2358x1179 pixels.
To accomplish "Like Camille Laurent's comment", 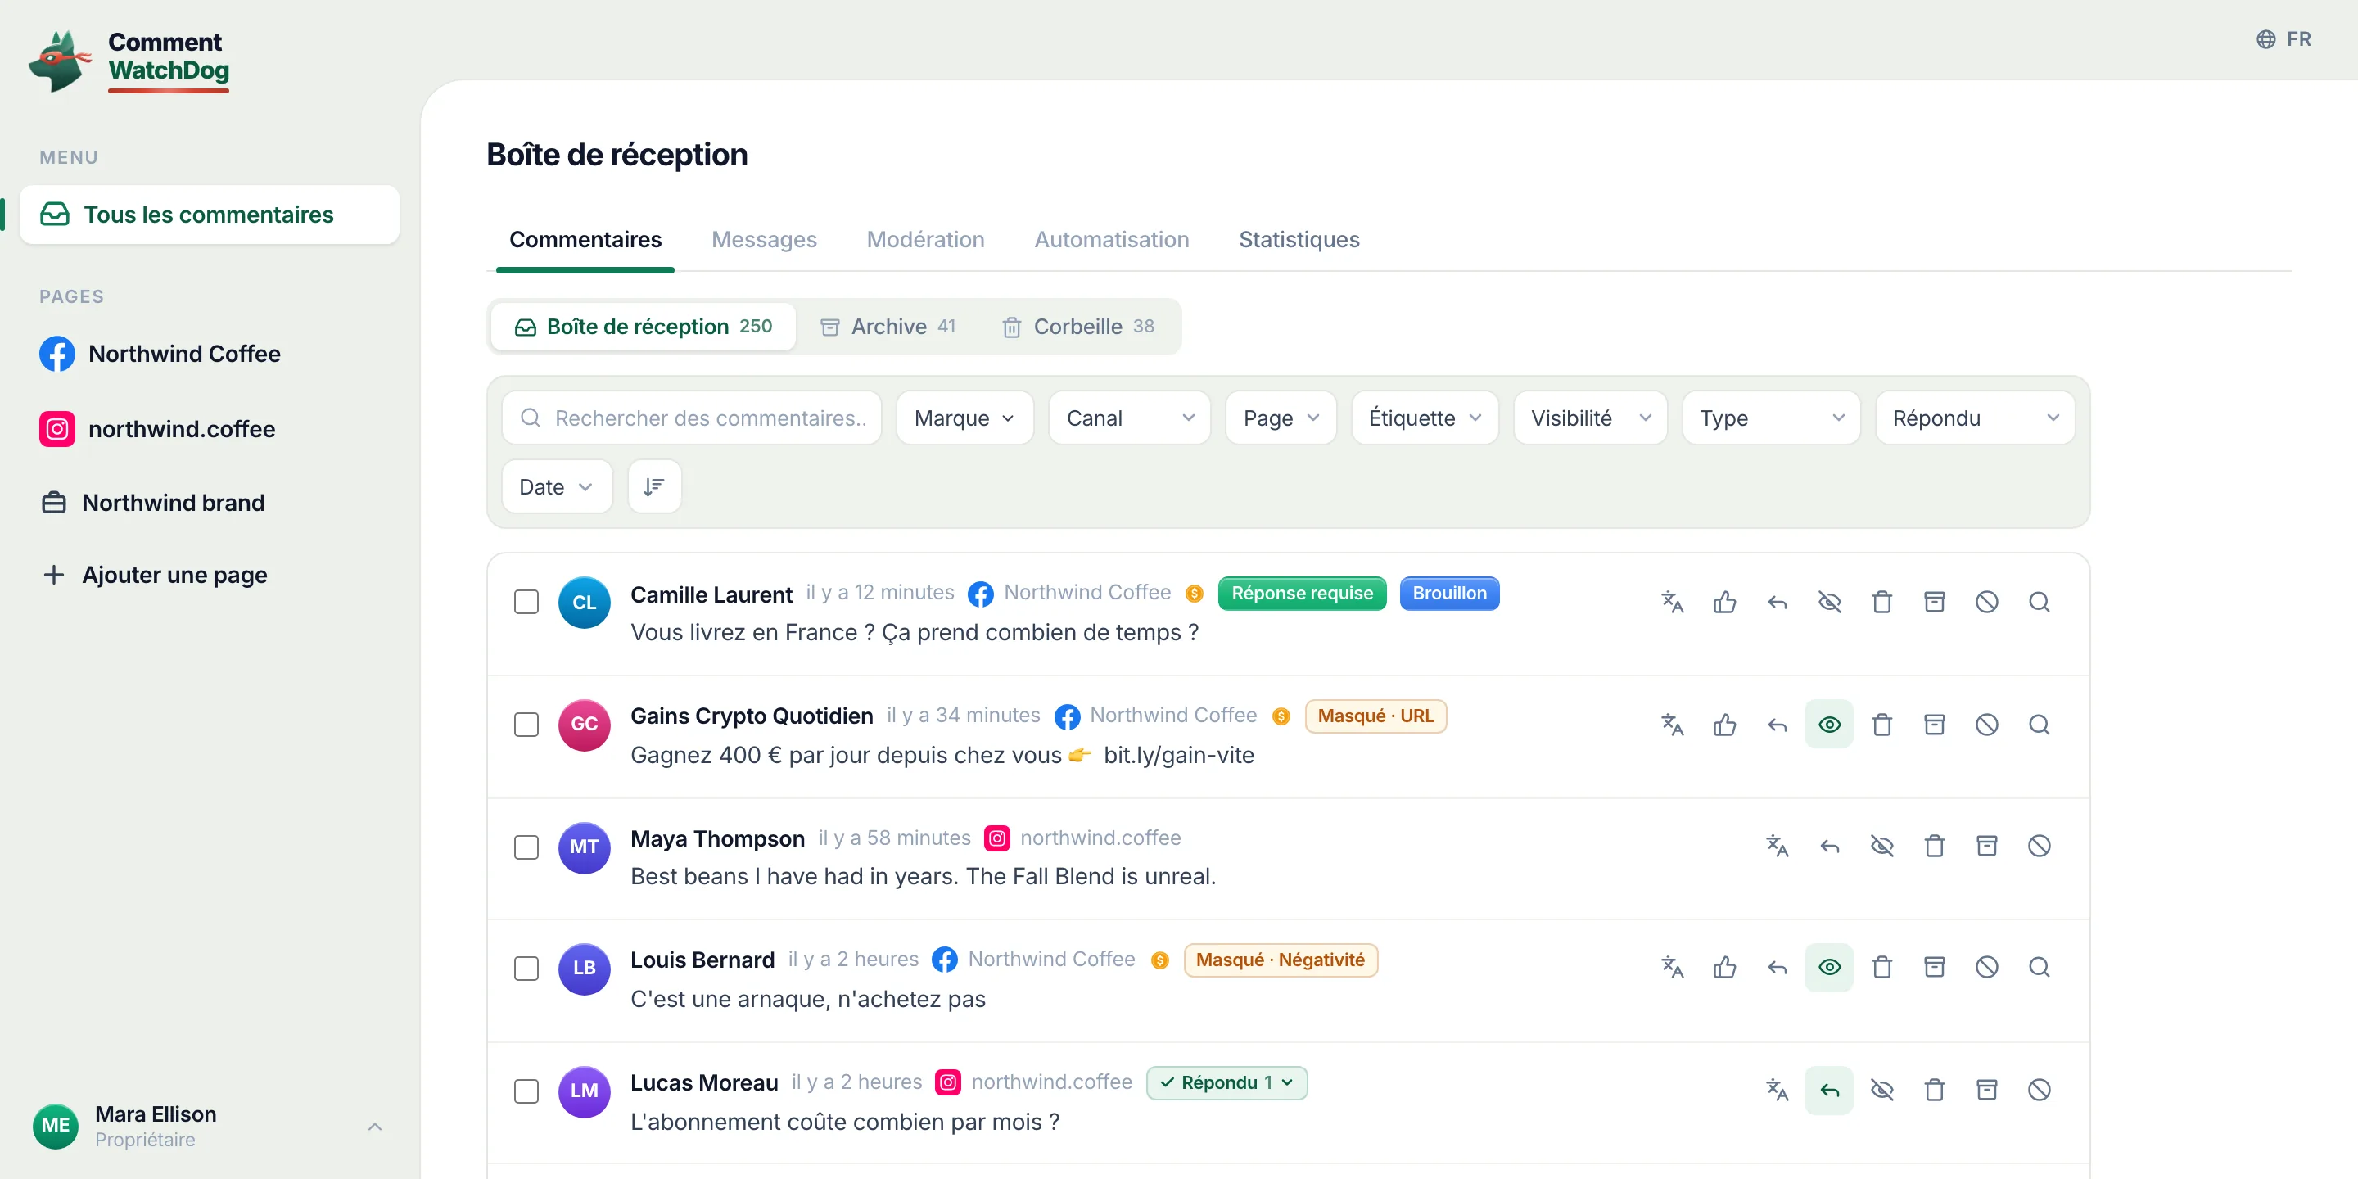I will tap(1724, 602).
